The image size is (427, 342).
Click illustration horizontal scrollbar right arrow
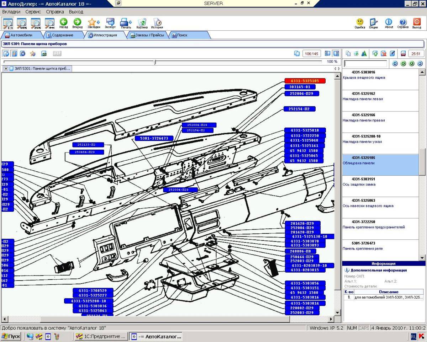(x=331, y=319)
